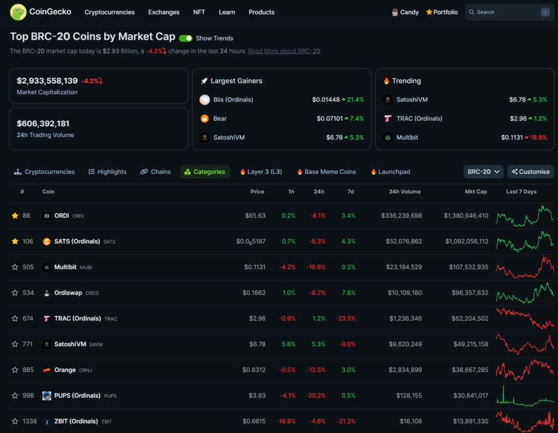The height and width of the screenshot is (433, 558).
Task: Click the CoinGecko gecko logo
Action: (x=18, y=12)
